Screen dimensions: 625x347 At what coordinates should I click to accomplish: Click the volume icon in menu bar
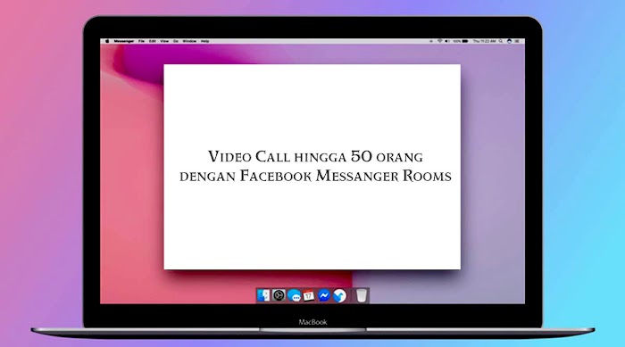446,41
